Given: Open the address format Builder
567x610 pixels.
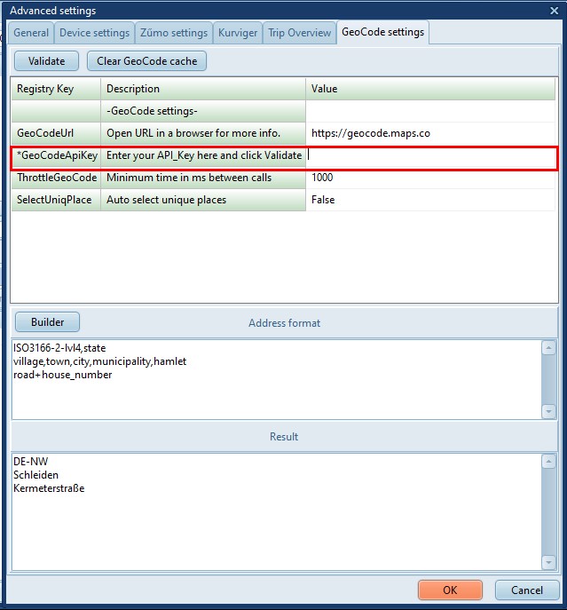Looking at the screenshot, I should (x=46, y=321).
